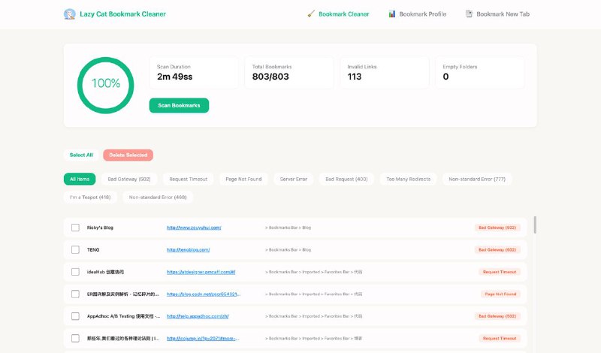Filter list by Page Not Found
This screenshot has height=353, width=601.
click(x=243, y=179)
